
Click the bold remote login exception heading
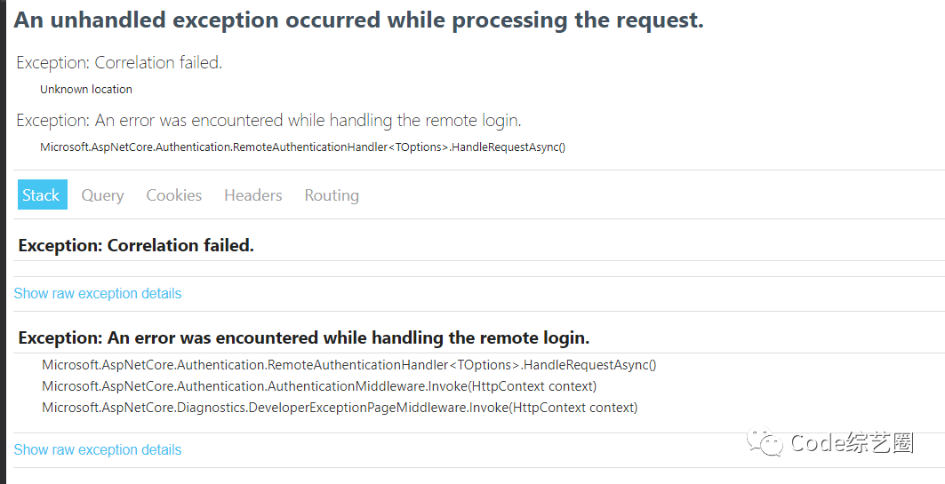[x=304, y=337]
